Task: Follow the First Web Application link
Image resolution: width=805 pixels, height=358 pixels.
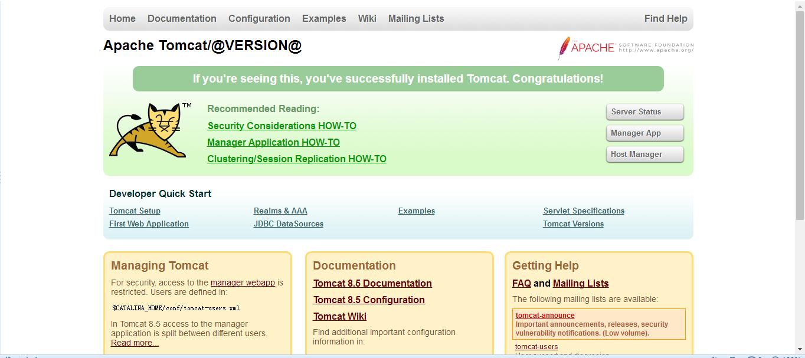Action: tap(149, 224)
